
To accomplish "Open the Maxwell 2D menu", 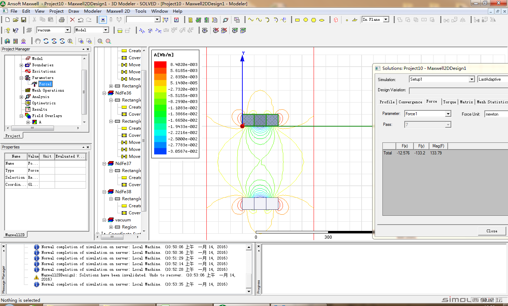I will point(118,11).
